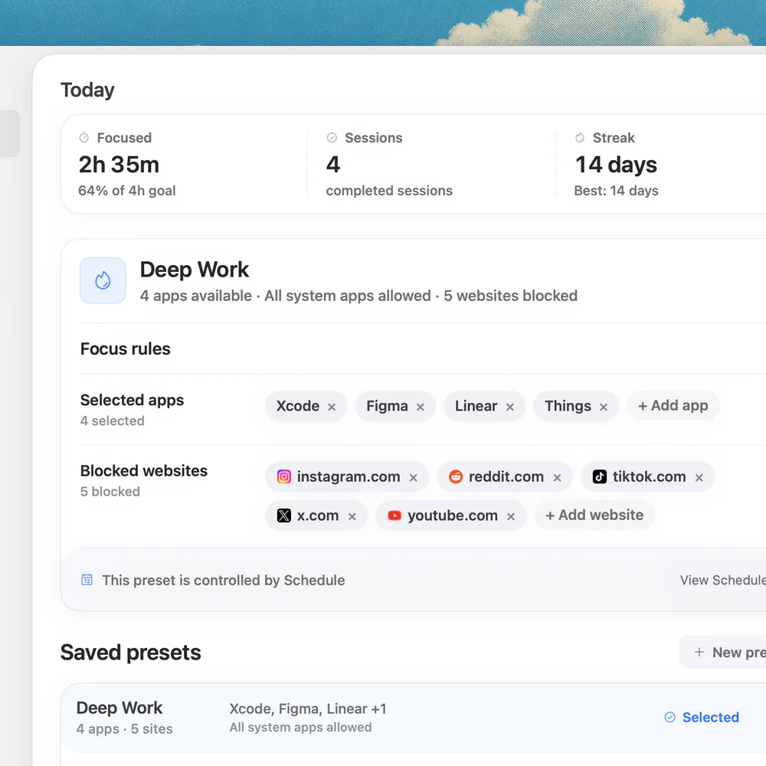Click the '64% of 4h goal' text

click(127, 191)
